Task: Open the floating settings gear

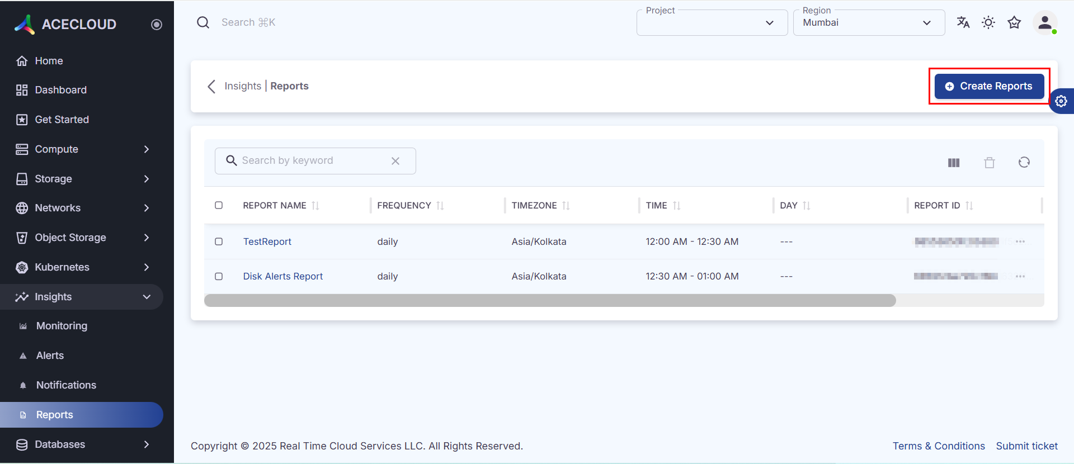Action: 1061,101
